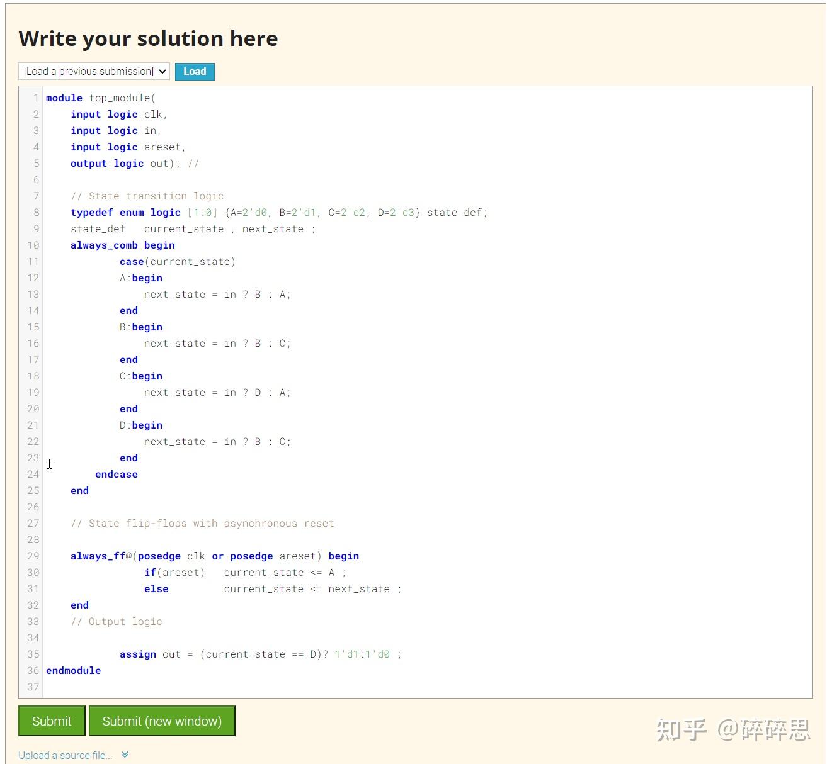This screenshot has width=832, height=764.
Task: Click the Load button
Action: click(x=194, y=71)
